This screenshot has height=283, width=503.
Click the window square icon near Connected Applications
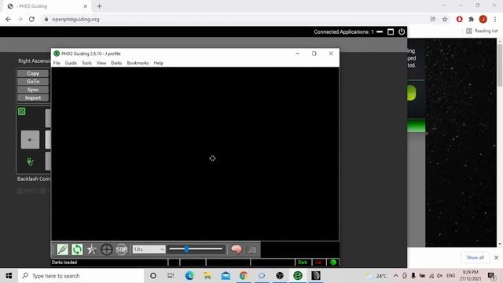click(391, 31)
